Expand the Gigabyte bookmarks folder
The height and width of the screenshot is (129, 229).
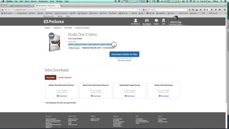161,13
